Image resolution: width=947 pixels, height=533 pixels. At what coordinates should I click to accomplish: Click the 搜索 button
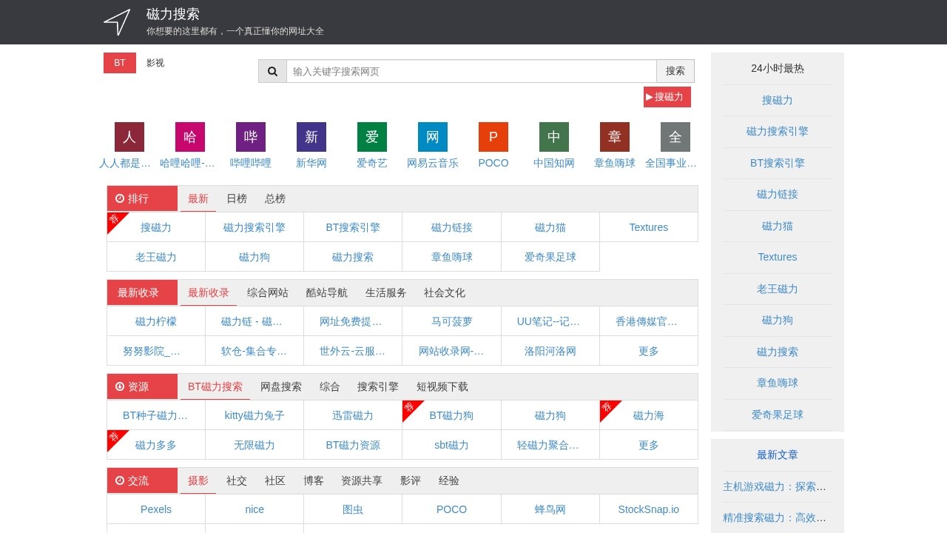click(675, 71)
